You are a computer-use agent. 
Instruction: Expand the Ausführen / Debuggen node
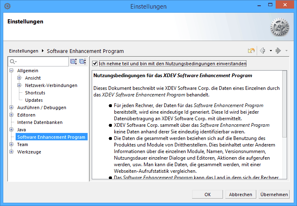pyautogui.click(x=12, y=108)
